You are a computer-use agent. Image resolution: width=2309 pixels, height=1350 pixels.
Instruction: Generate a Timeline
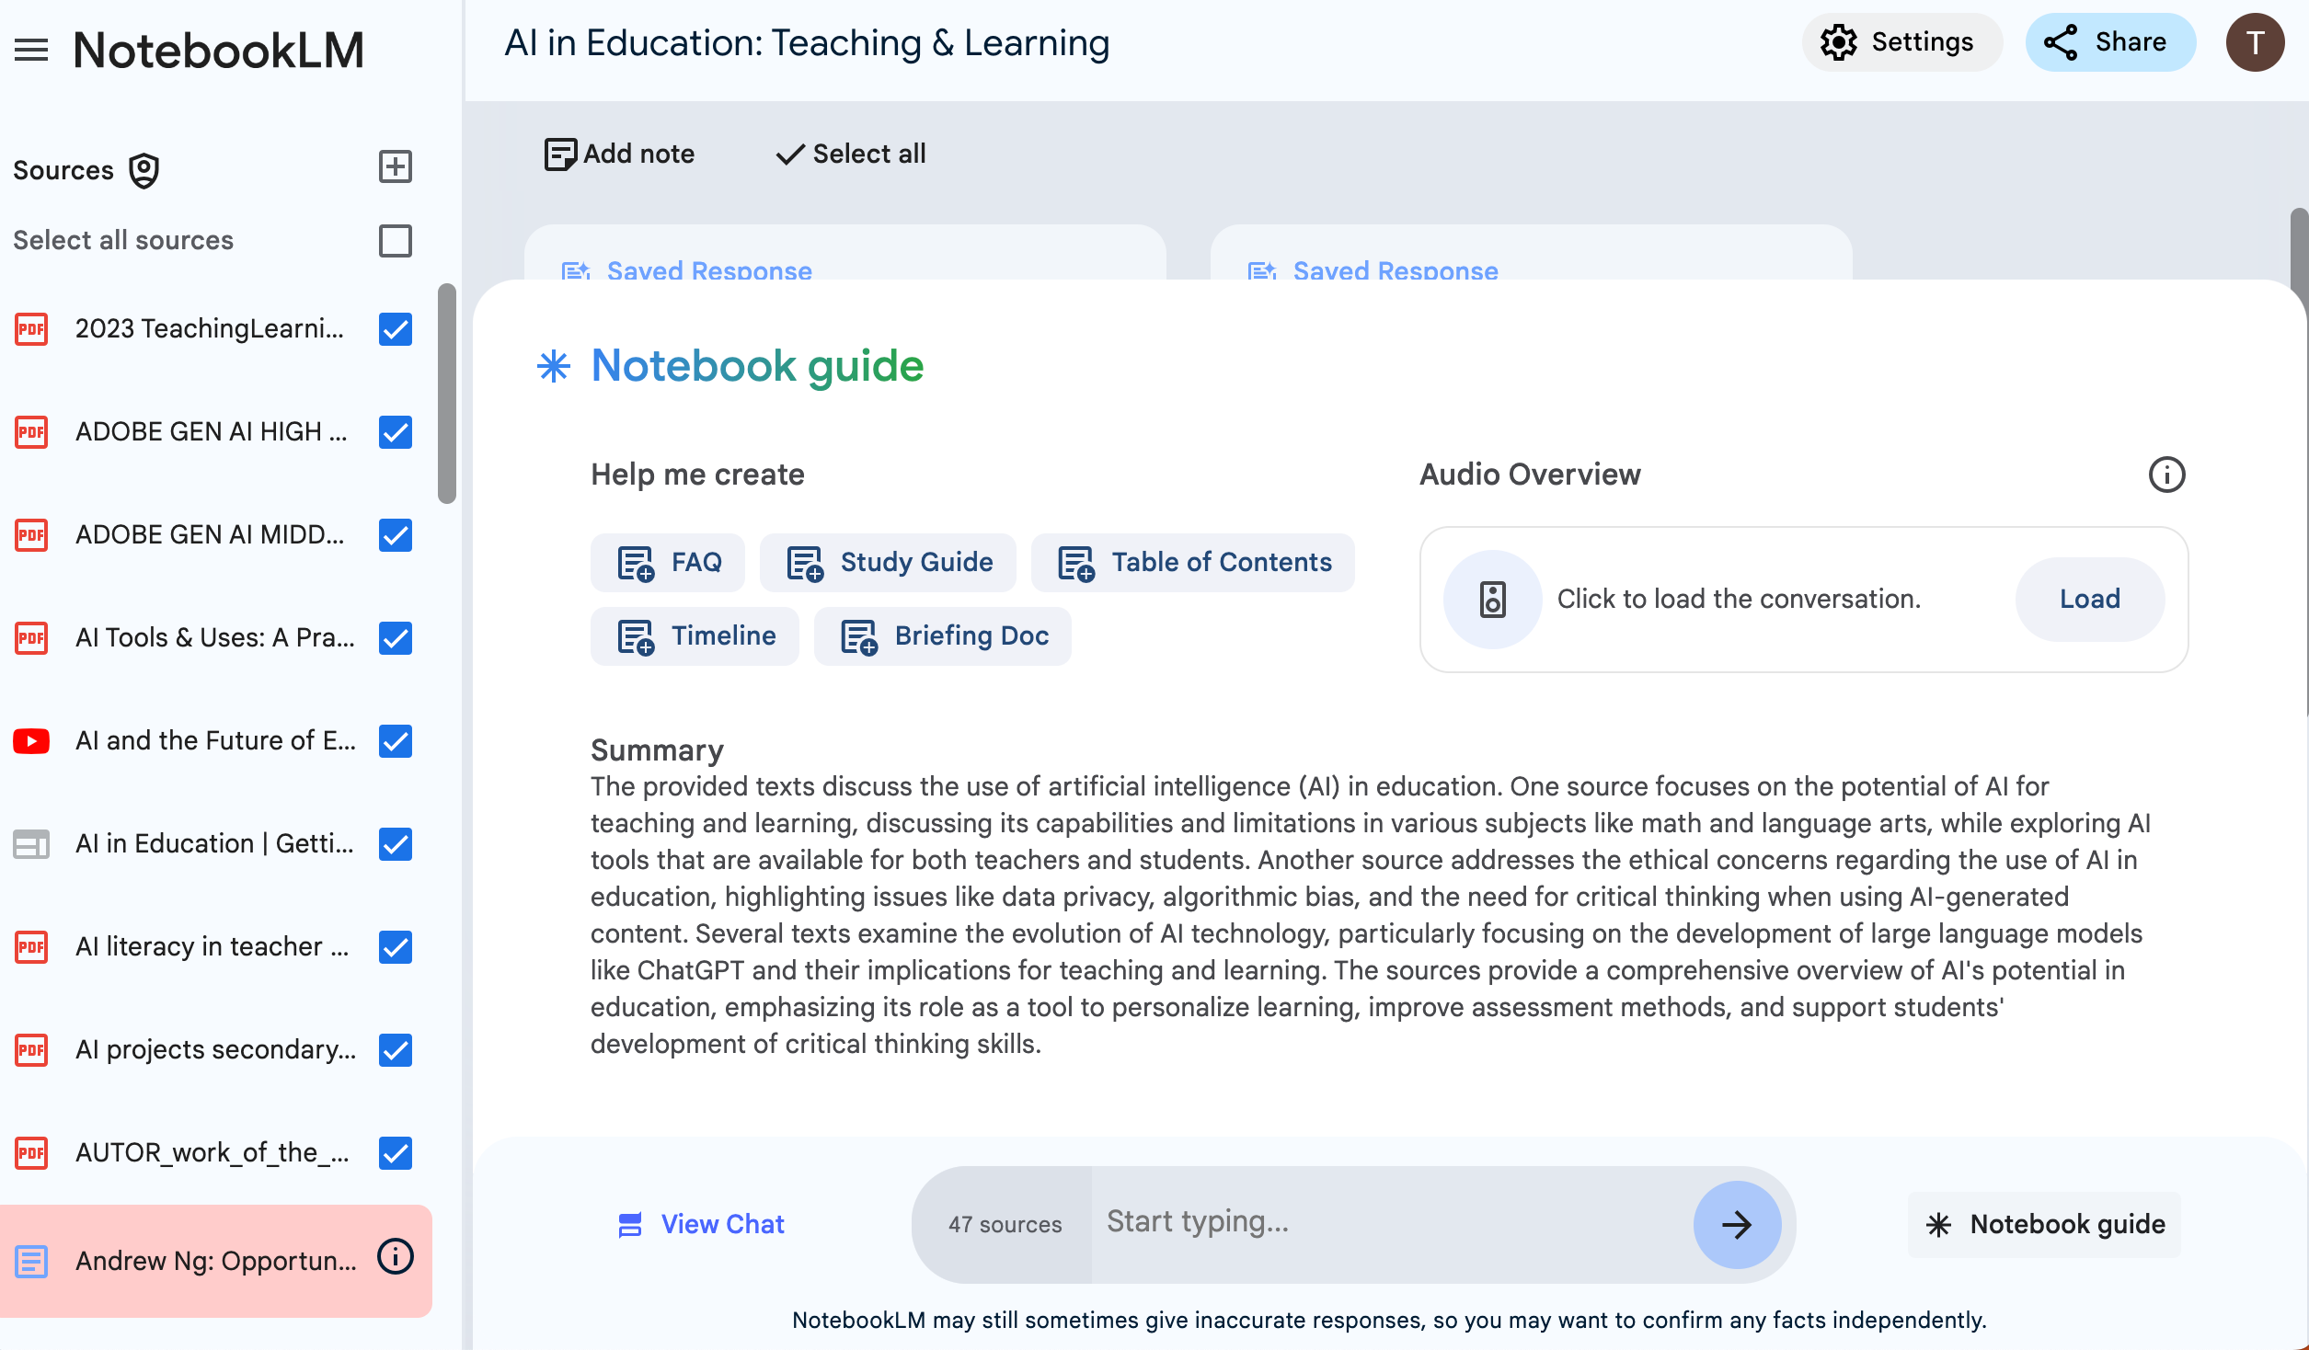pos(695,636)
